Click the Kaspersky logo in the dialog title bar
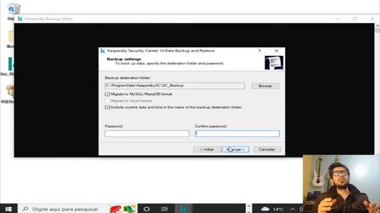Screen dimensions: 380x213 tap(103, 51)
